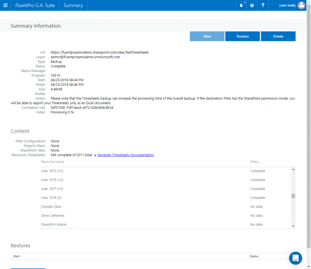Click the Resource Name column header
The height and width of the screenshot is (269, 311).
click(52, 162)
